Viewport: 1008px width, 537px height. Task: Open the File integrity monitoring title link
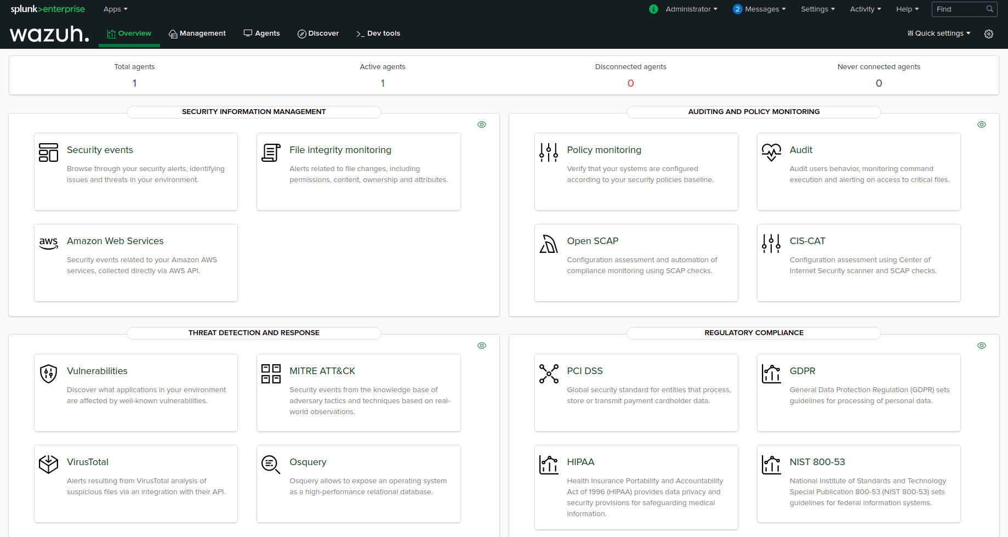point(340,150)
